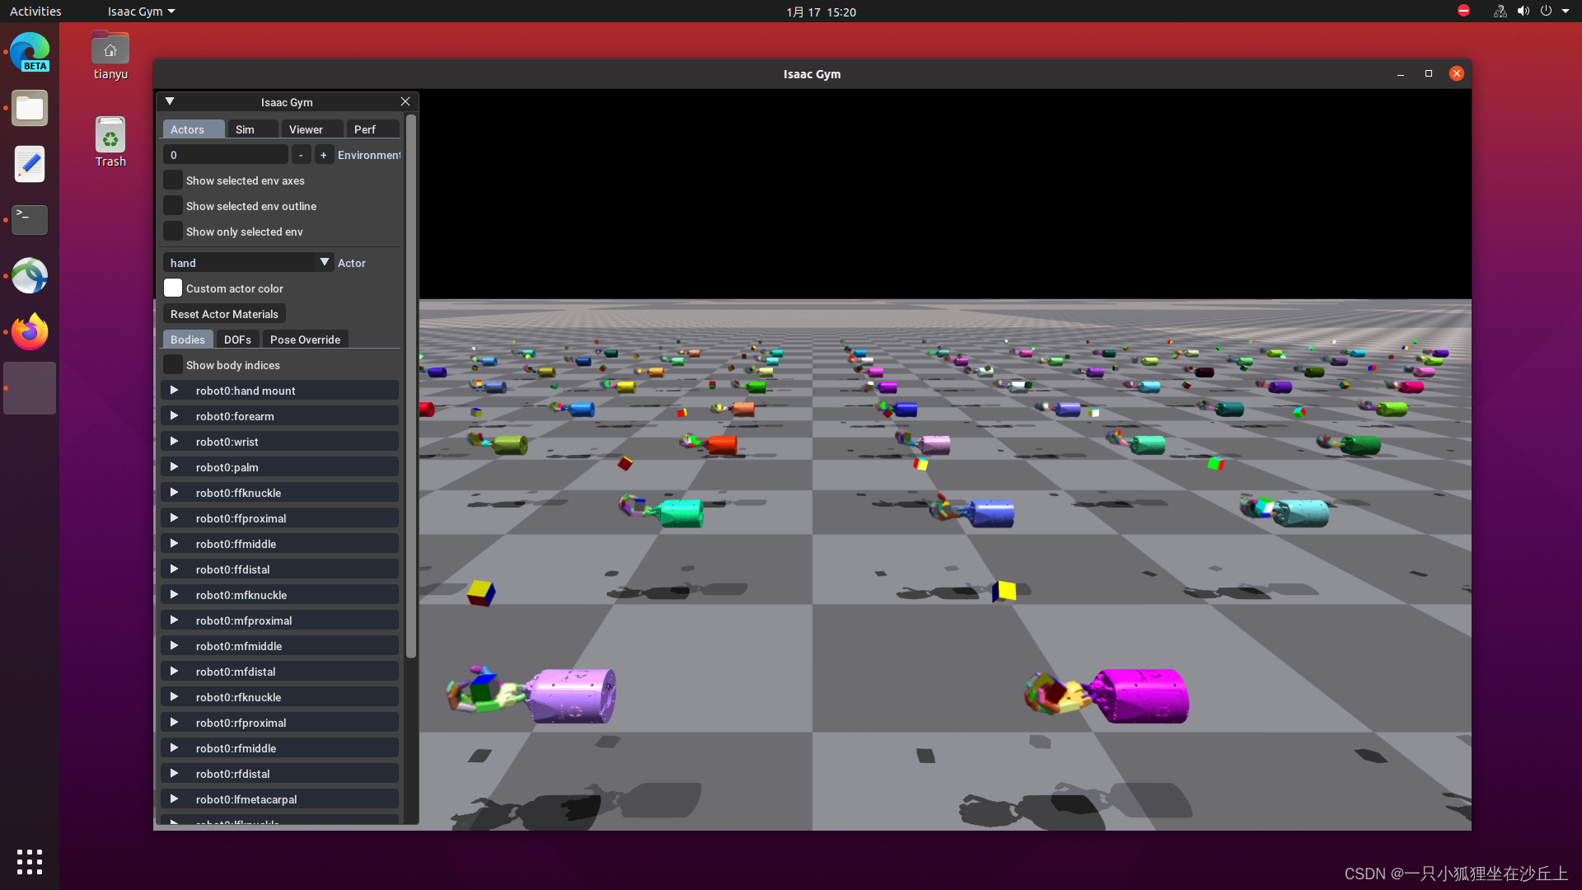This screenshot has height=890, width=1582.
Task: Collapse the Isaac Gym panel triangle
Action: [x=170, y=101]
